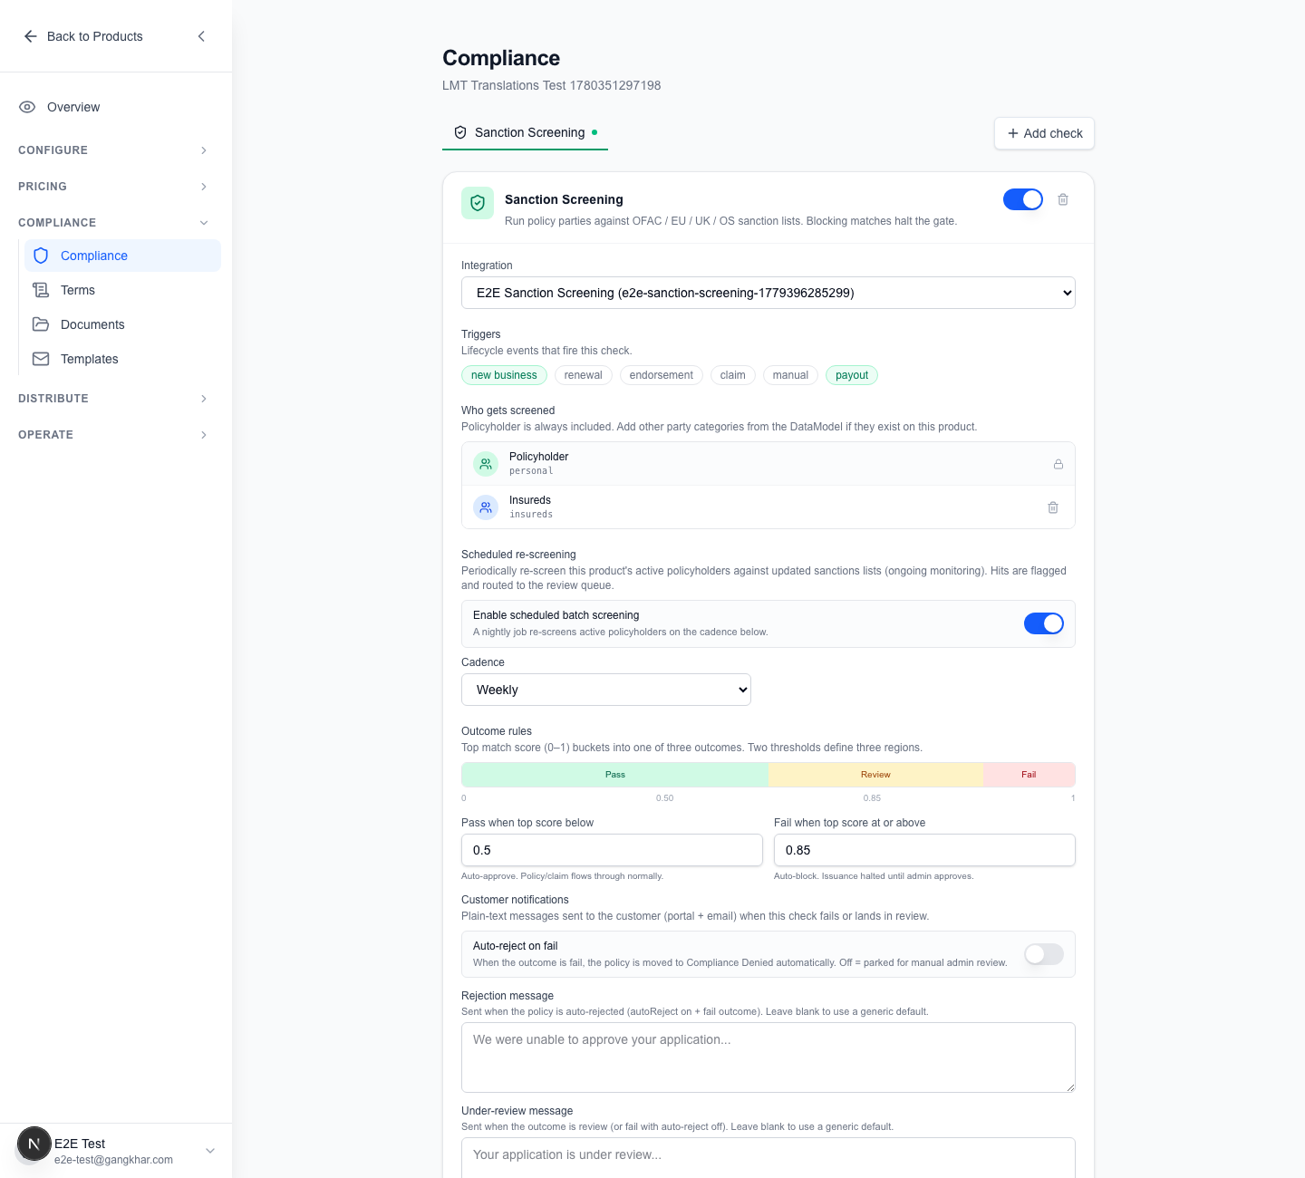Enable Auto-reject on fail switch
1305x1178 pixels.
pos(1044,954)
